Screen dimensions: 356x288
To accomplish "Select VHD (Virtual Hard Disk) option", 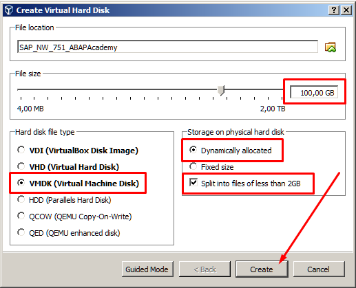I will 68,167.
